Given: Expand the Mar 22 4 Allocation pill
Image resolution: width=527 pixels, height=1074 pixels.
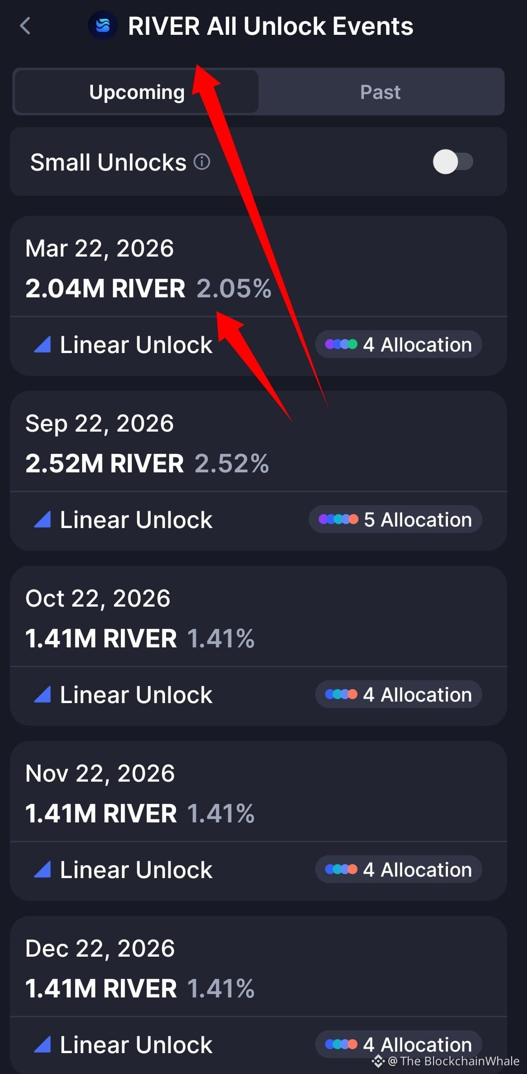Looking at the screenshot, I should (398, 344).
